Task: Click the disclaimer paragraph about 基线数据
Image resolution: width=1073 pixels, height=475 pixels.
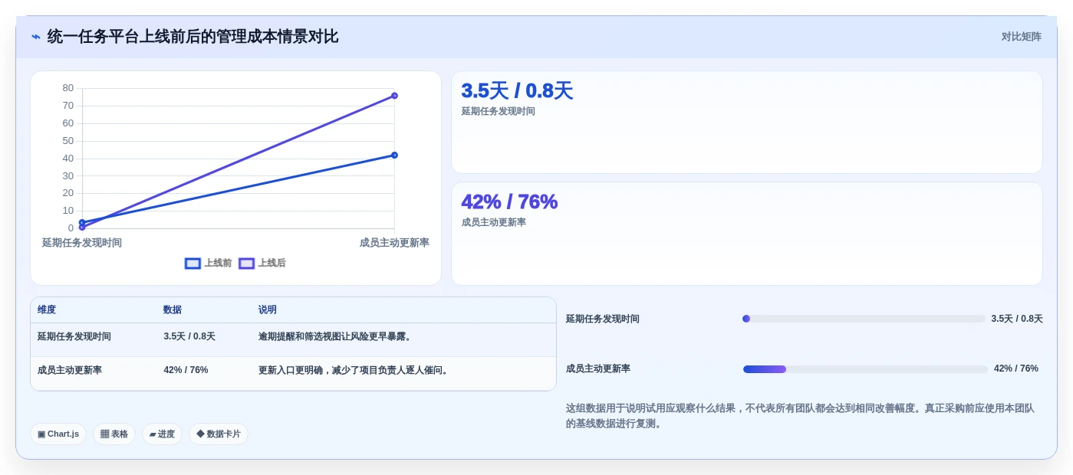Action: pos(800,416)
